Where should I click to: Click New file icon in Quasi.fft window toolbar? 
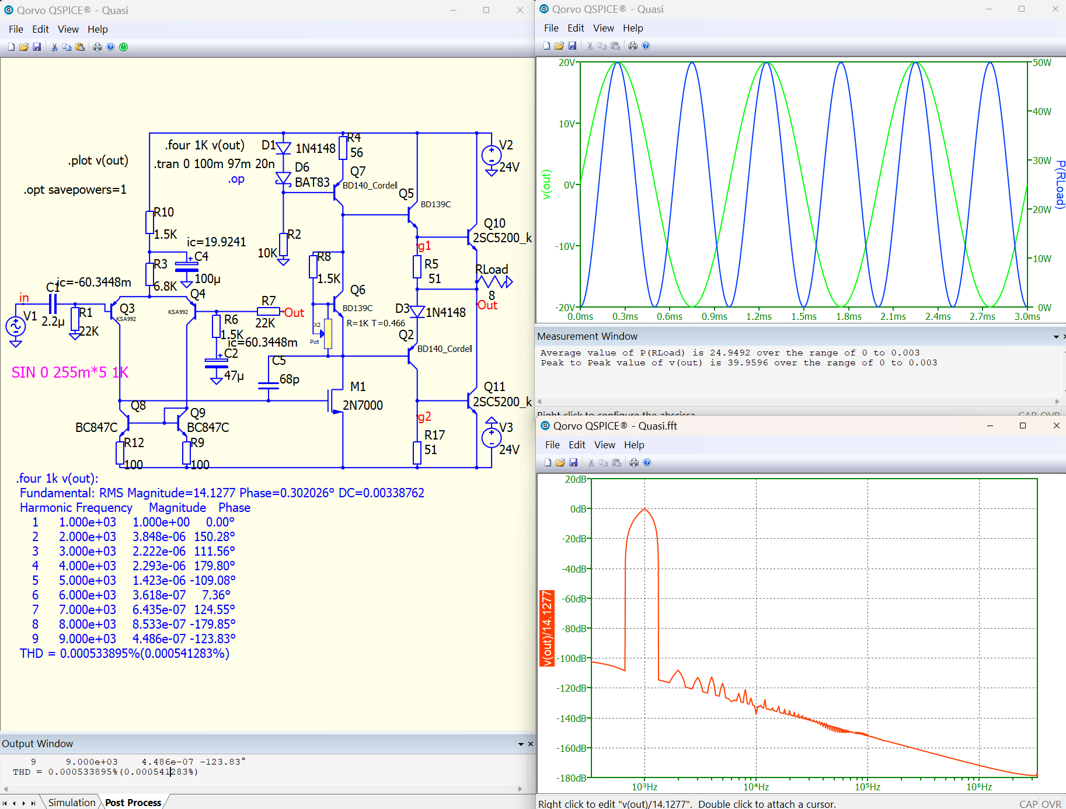548,462
